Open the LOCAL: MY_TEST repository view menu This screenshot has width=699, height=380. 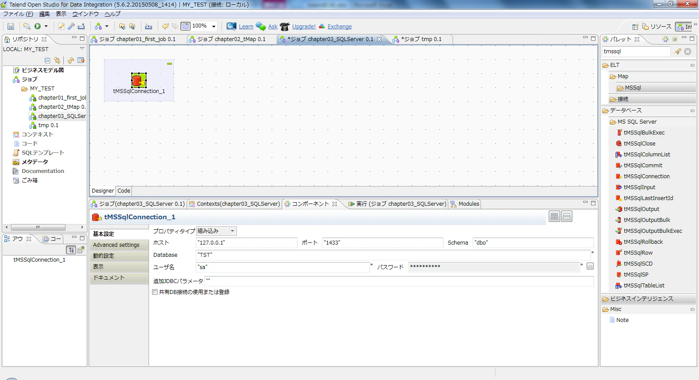click(82, 49)
